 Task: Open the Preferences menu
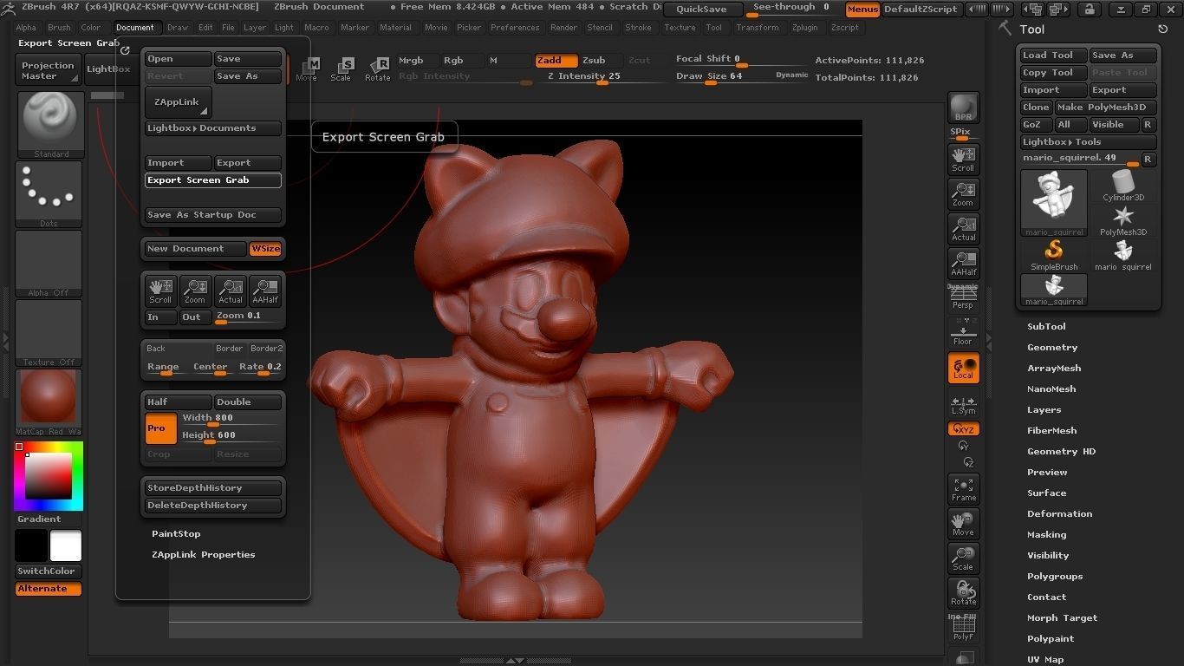(x=515, y=28)
